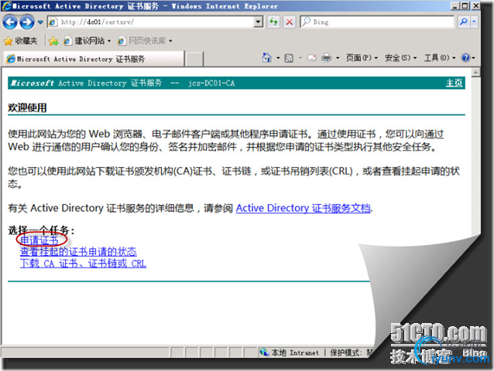The image size is (494, 371).
Task: Print the page with printer icon
Action: (327, 58)
